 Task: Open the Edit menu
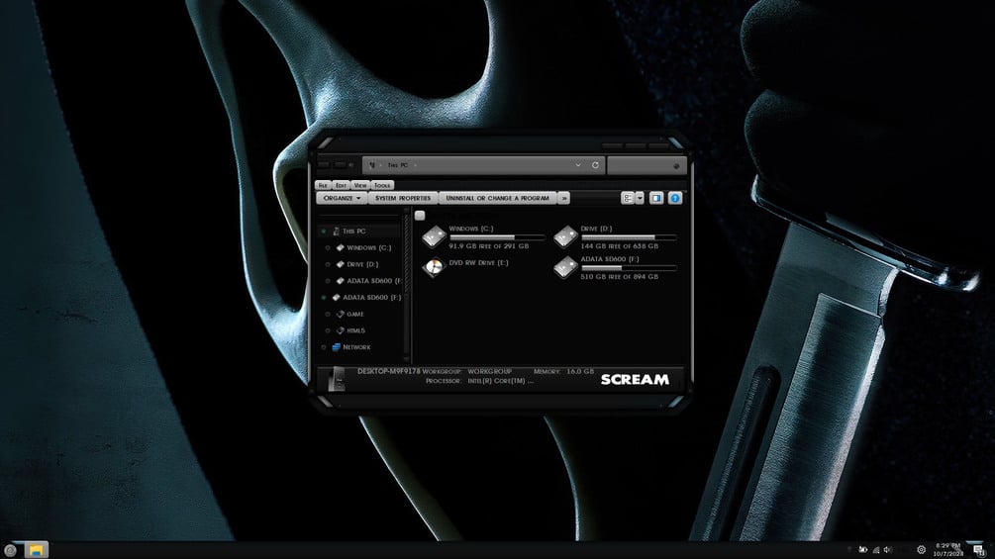coord(341,185)
